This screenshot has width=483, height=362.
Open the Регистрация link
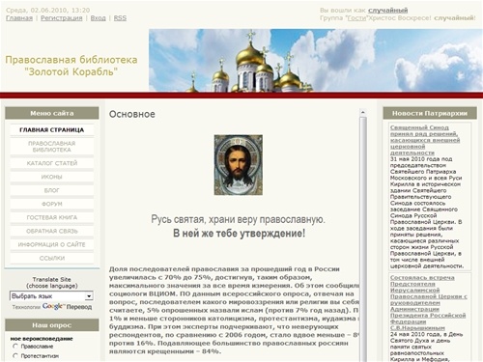pos(62,18)
